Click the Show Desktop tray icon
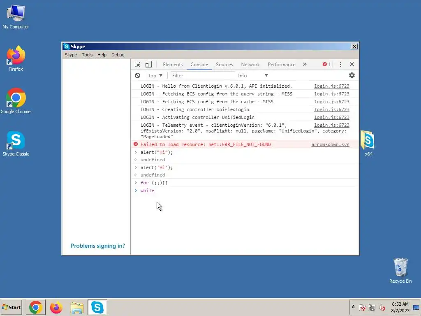Screen dimensions: 421x316 (416, 307)
